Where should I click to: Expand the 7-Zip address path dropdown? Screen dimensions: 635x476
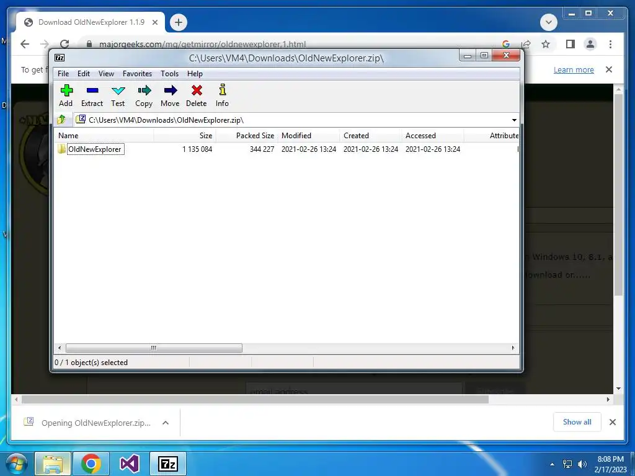[514, 120]
